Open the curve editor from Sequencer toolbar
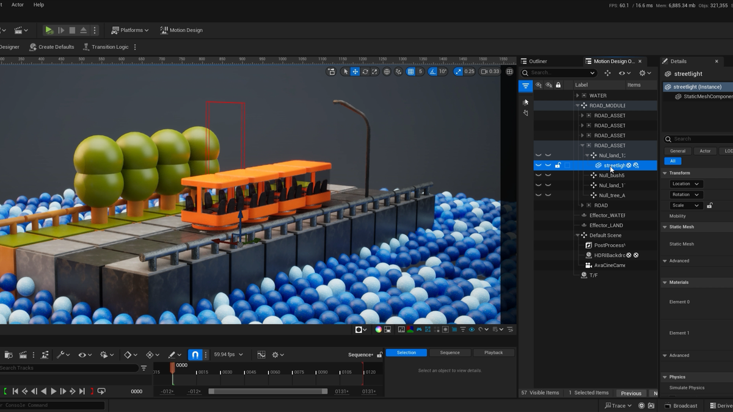The height and width of the screenshot is (412, 733). [x=261, y=355]
